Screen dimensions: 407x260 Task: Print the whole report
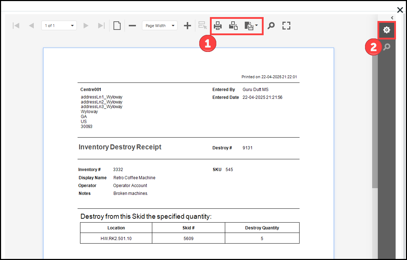(x=218, y=26)
